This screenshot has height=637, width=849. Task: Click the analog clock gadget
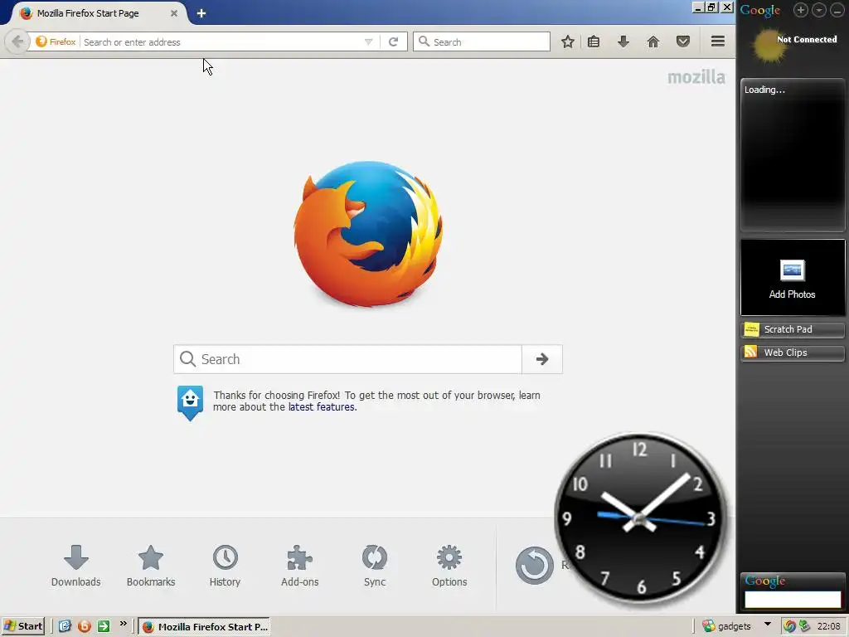[640, 519]
